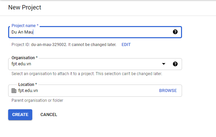Screen dimensions: 216x137
Task: Click the 'Parent organisation or folder' hint
Action: click(37, 100)
